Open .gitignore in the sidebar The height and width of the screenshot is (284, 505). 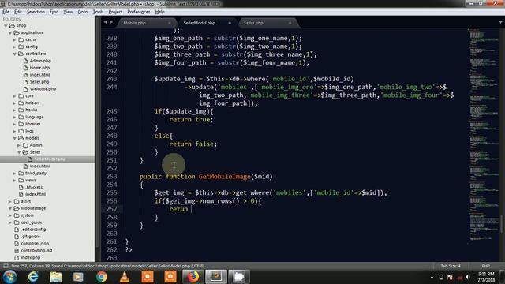click(x=30, y=237)
